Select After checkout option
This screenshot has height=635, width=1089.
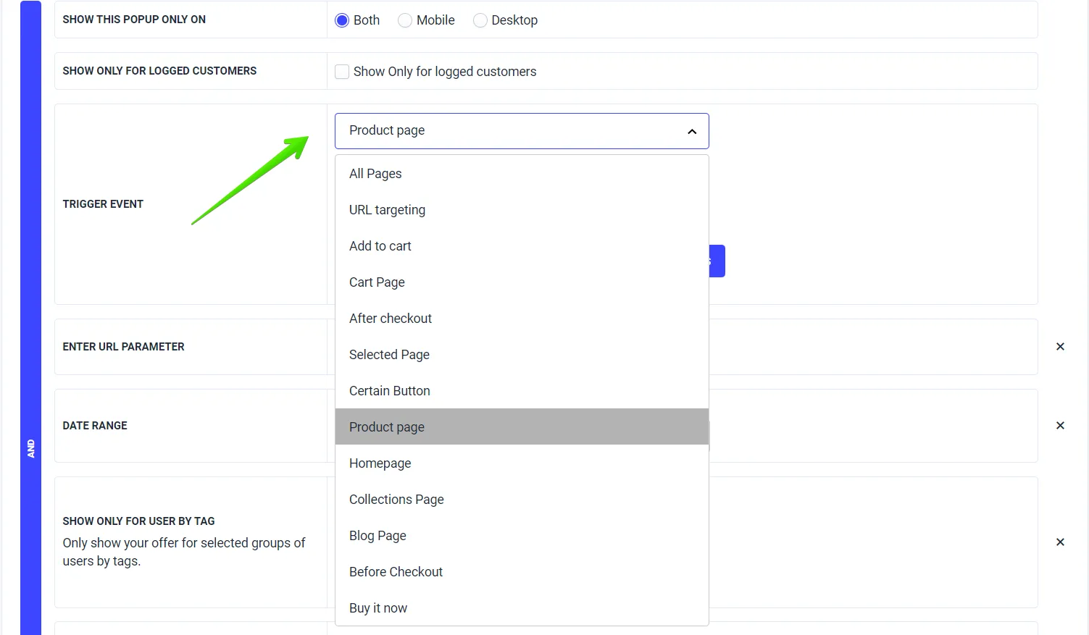(x=522, y=319)
